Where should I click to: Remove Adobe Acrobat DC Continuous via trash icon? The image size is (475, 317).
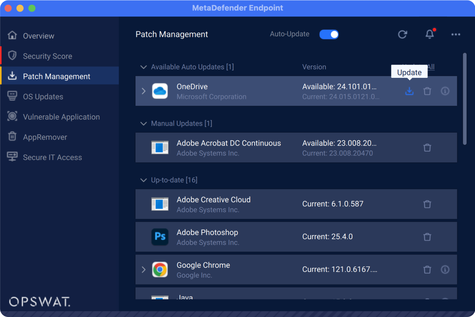(427, 148)
